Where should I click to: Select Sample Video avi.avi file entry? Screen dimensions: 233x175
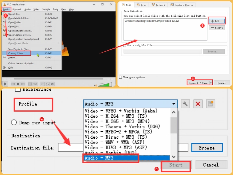tap(152, 21)
